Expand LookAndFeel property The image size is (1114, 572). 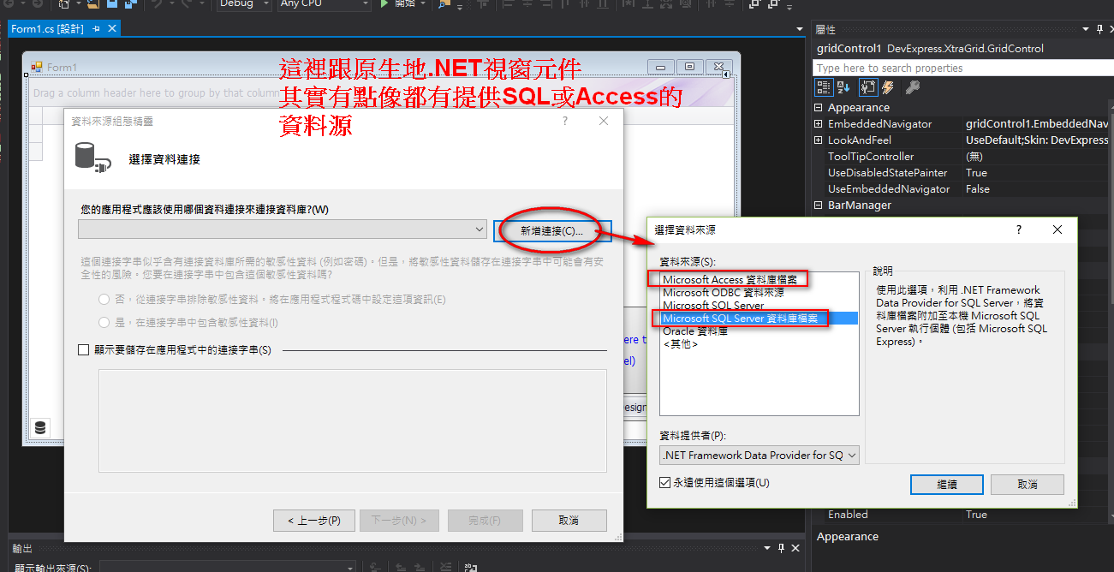pos(819,140)
